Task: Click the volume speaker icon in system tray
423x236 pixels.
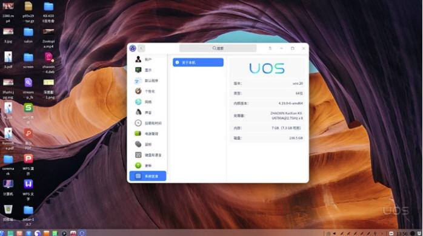Action: (x=335, y=234)
